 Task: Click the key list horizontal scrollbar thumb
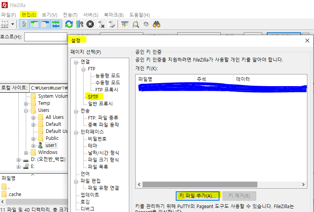[x=200, y=184]
